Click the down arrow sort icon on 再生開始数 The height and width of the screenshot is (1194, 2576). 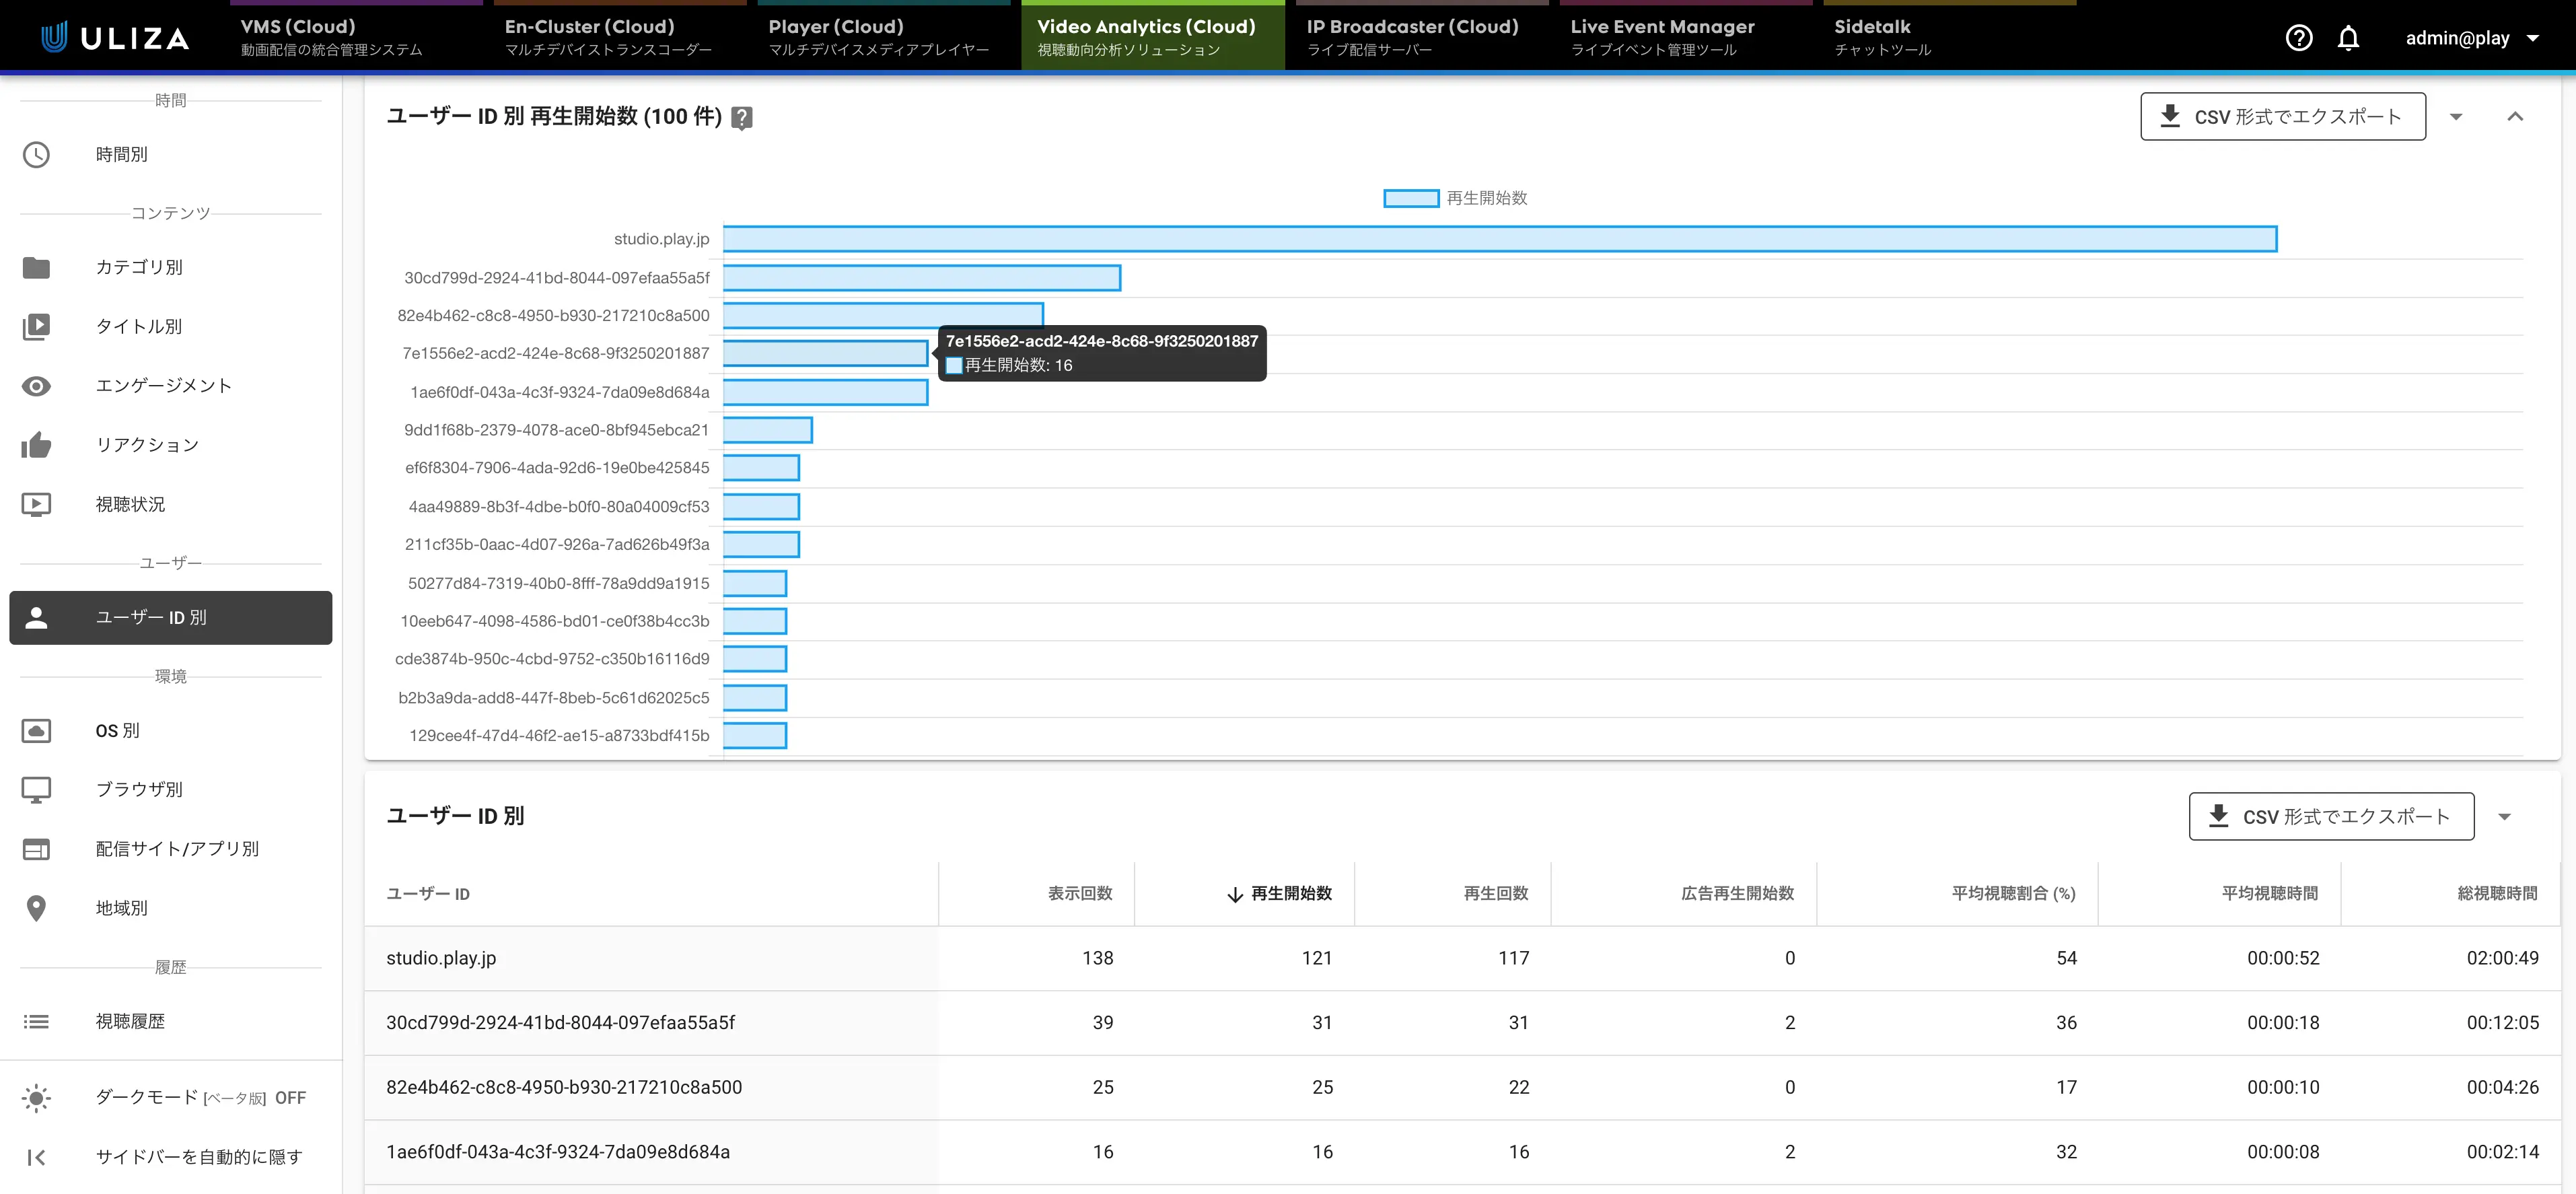pos(1235,894)
